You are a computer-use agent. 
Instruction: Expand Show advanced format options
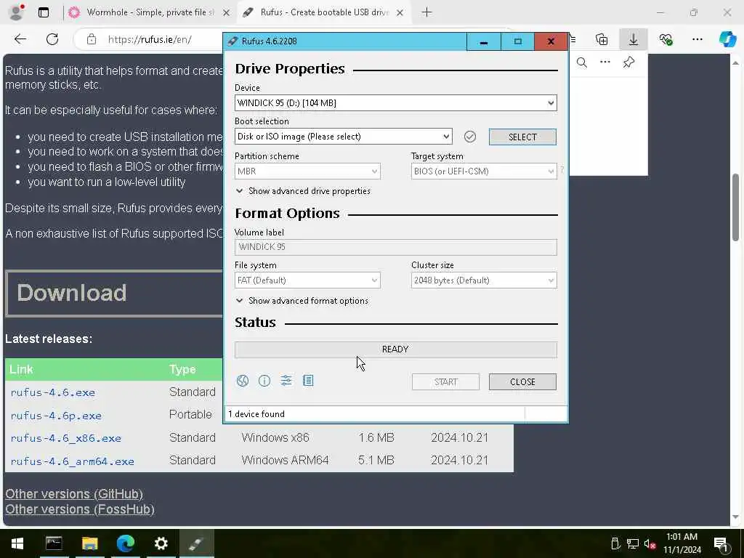point(302,300)
